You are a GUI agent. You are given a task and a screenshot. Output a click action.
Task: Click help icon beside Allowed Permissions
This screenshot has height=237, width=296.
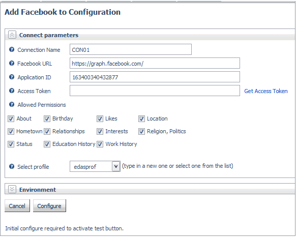tap(12, 104)
